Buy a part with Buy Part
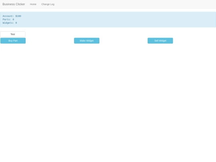216x162 pixels. pyautogui.click(x=13, y=41)
